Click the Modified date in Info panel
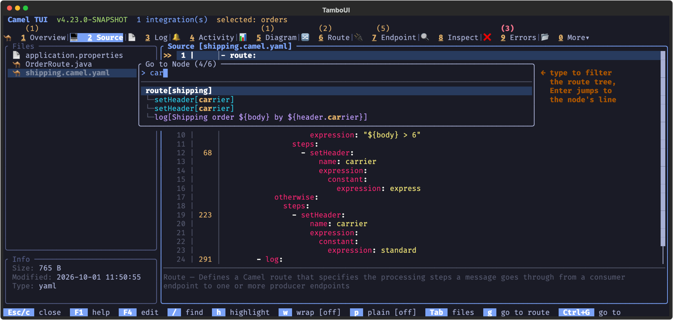This screenshot has width=673, height=320. 99,277
